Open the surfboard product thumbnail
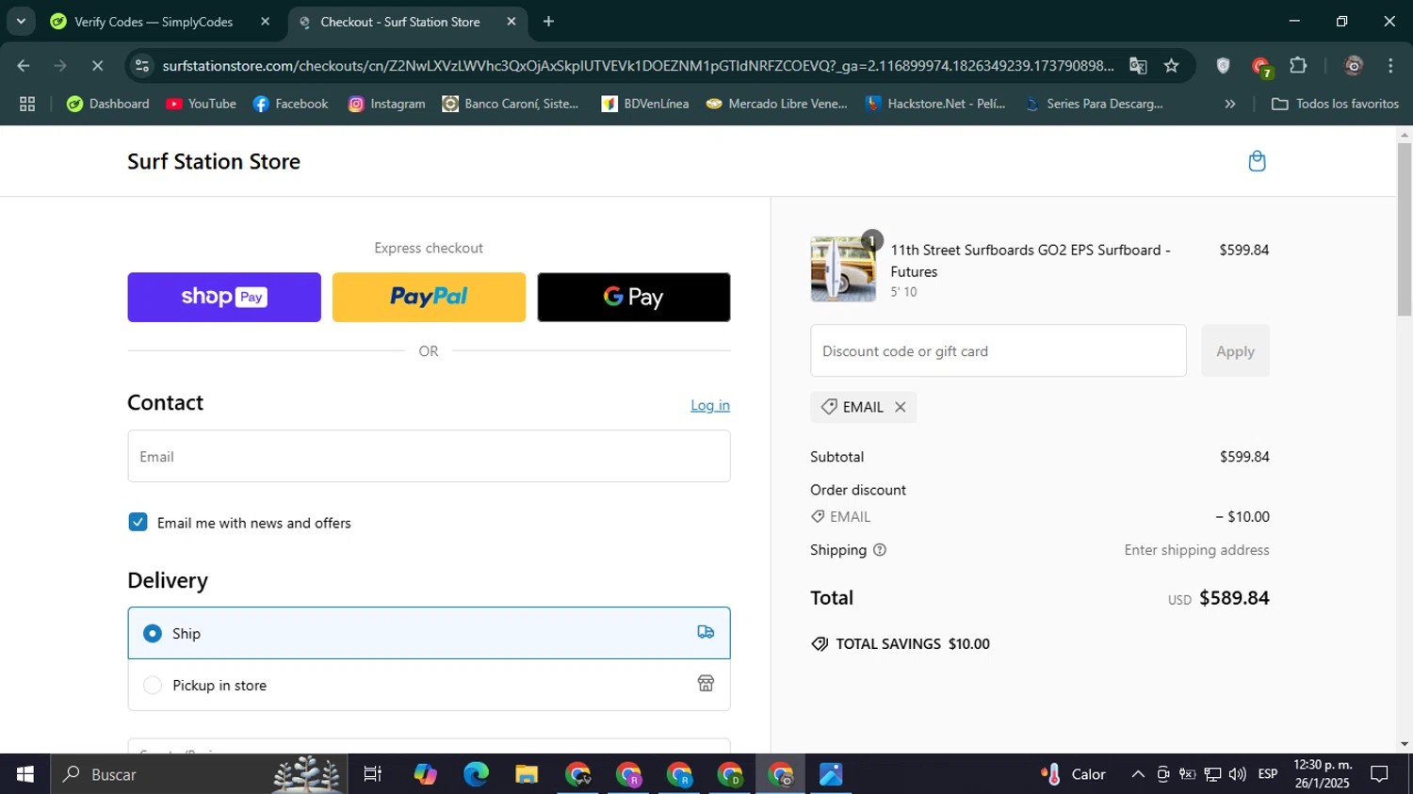Screen dimensions: 1413x794 pyautogui.click(x=843, y=269)
